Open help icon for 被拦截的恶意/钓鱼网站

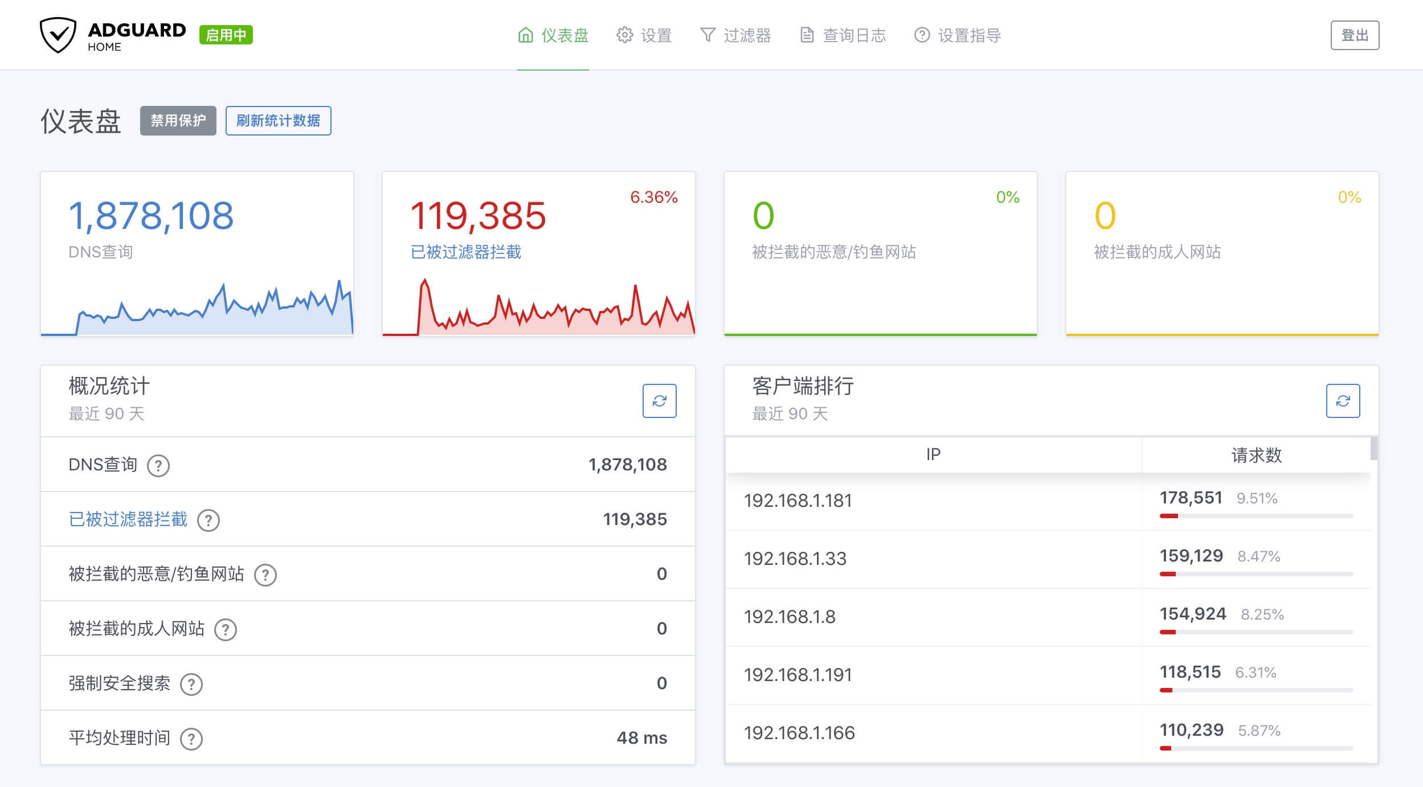(265, 575)
